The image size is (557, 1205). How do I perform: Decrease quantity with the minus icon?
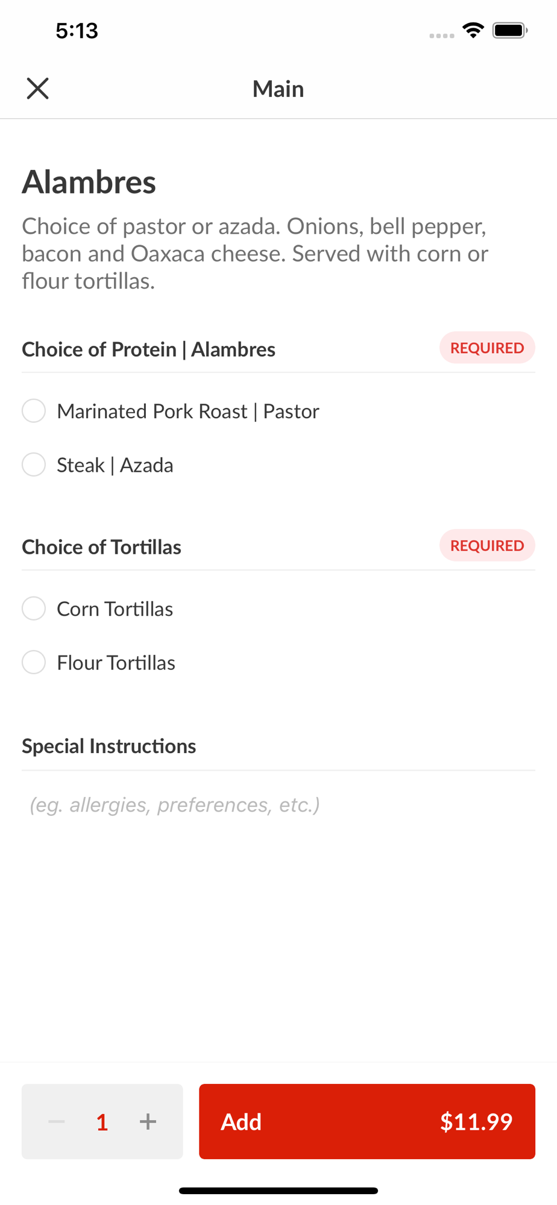tap(57, 1121)
